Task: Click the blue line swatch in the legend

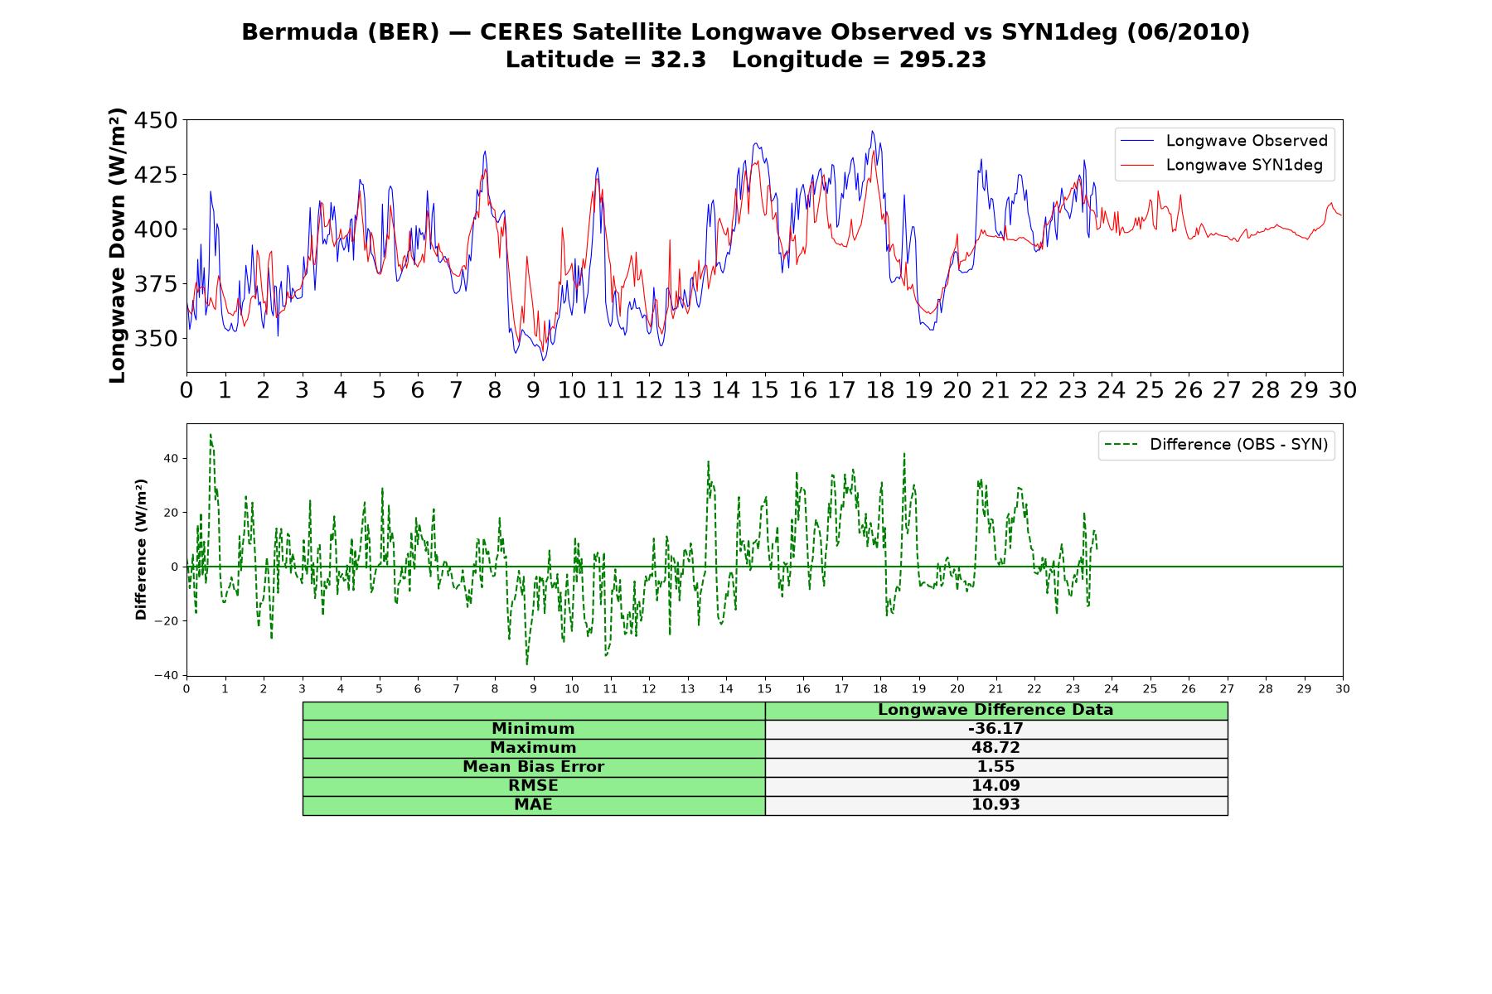Action: [x=1136, y=141]
